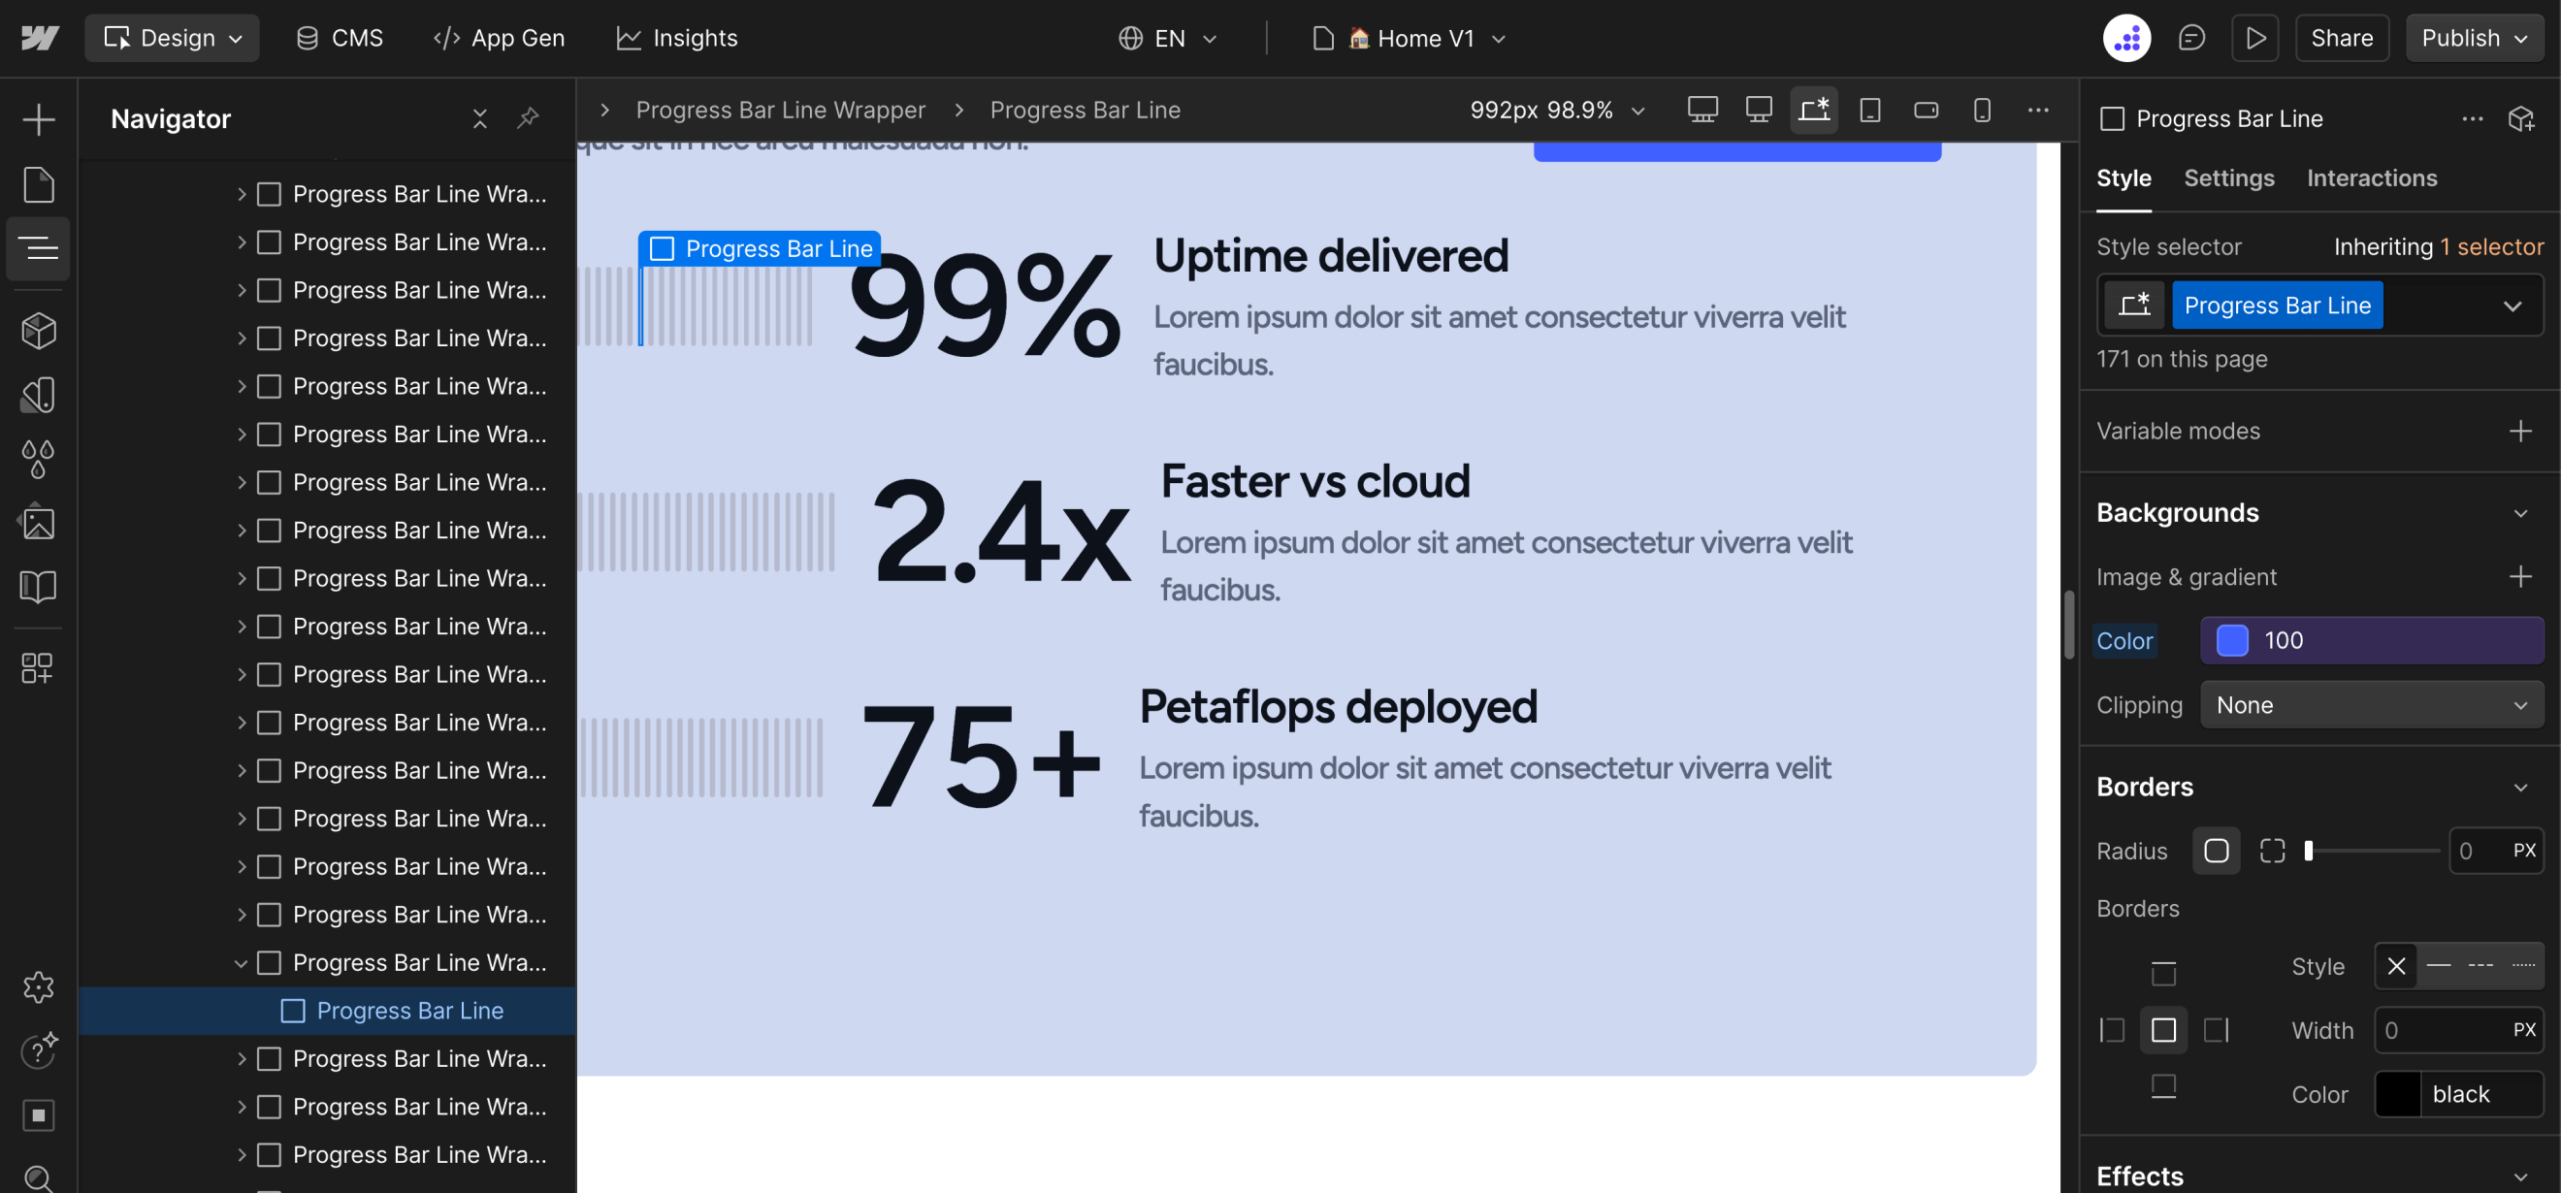Click the blue background color swatch

[2232, 640]
